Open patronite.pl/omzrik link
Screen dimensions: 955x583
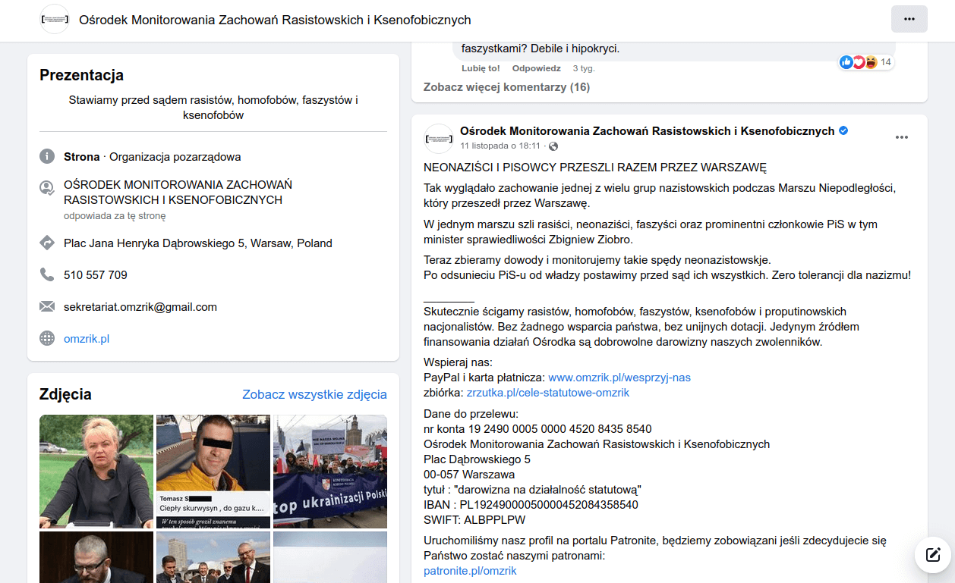470,571
